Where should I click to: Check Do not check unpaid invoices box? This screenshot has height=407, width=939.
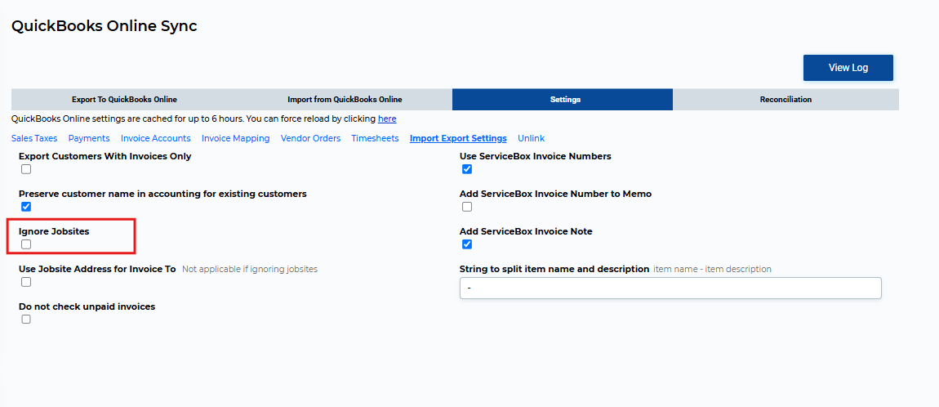[x=26, y=320]
